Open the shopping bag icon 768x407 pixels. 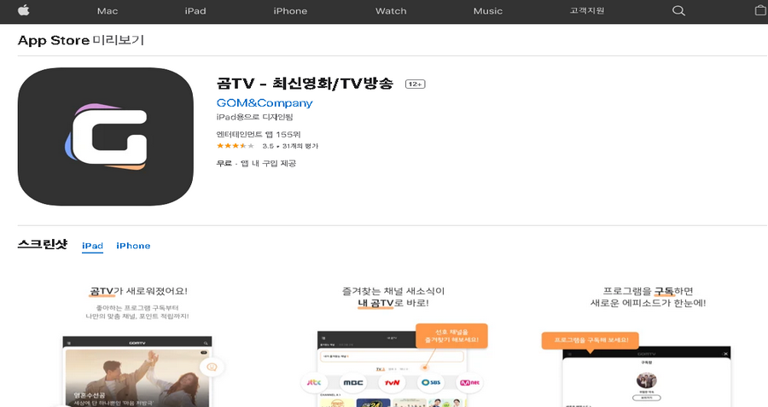coord(760,10)
